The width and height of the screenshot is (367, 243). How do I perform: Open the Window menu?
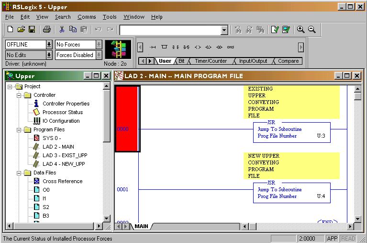point(134,17)
